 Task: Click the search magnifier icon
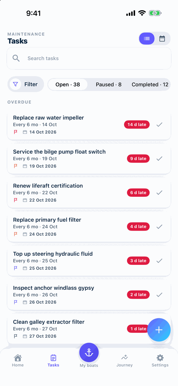click(x=16, y=58)
